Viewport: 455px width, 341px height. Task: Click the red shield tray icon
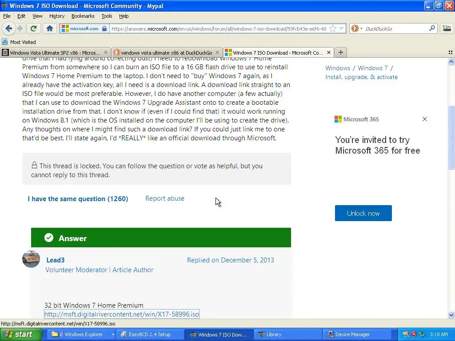click(x=414, y=334)
